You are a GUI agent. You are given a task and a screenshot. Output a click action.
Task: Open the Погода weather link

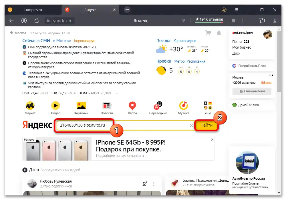tap(163, 41)
